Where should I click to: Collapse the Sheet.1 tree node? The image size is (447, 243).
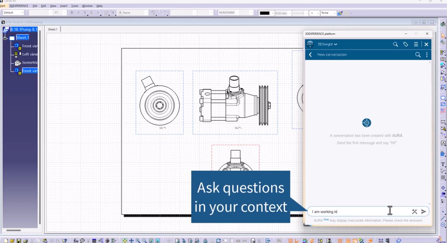click(5, 38)
